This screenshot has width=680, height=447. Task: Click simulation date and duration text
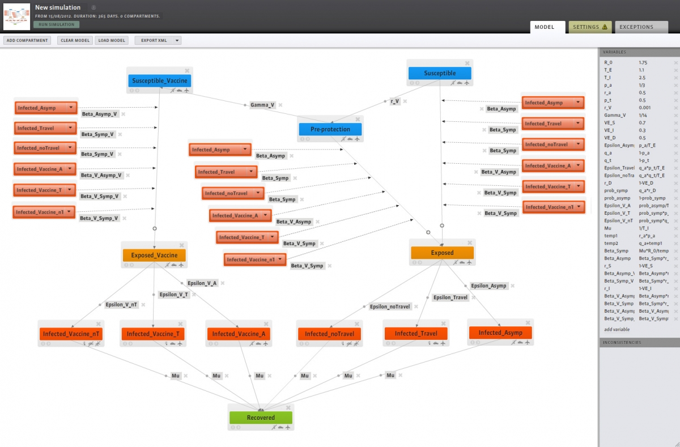97,16
